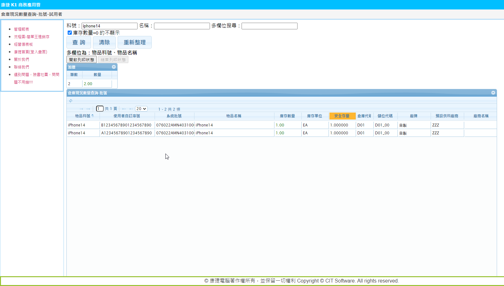Click the 料號 input field
The image size is (504, 286).
pyautogui.click(x=109, y=26)
